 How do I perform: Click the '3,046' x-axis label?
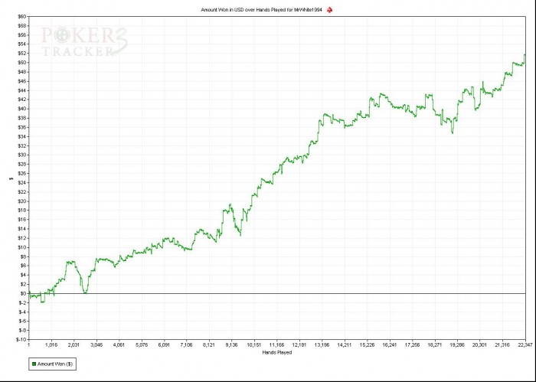coord(96,345)
